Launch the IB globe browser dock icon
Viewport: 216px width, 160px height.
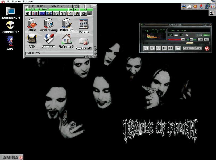coord(207,6)
